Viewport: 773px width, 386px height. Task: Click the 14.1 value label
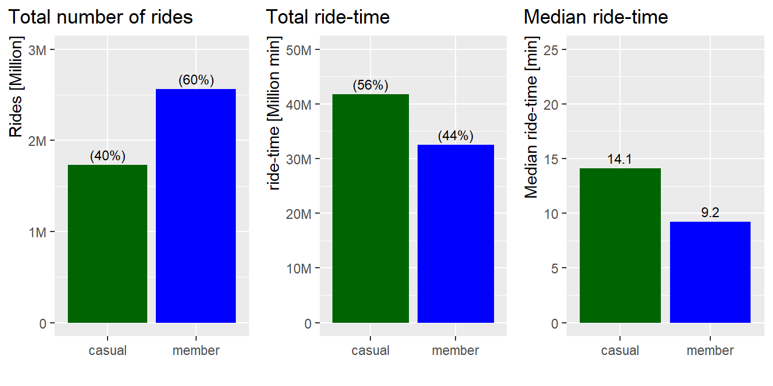pos(620,160)
